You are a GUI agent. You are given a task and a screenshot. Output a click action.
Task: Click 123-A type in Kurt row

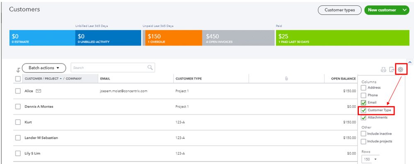180,122
